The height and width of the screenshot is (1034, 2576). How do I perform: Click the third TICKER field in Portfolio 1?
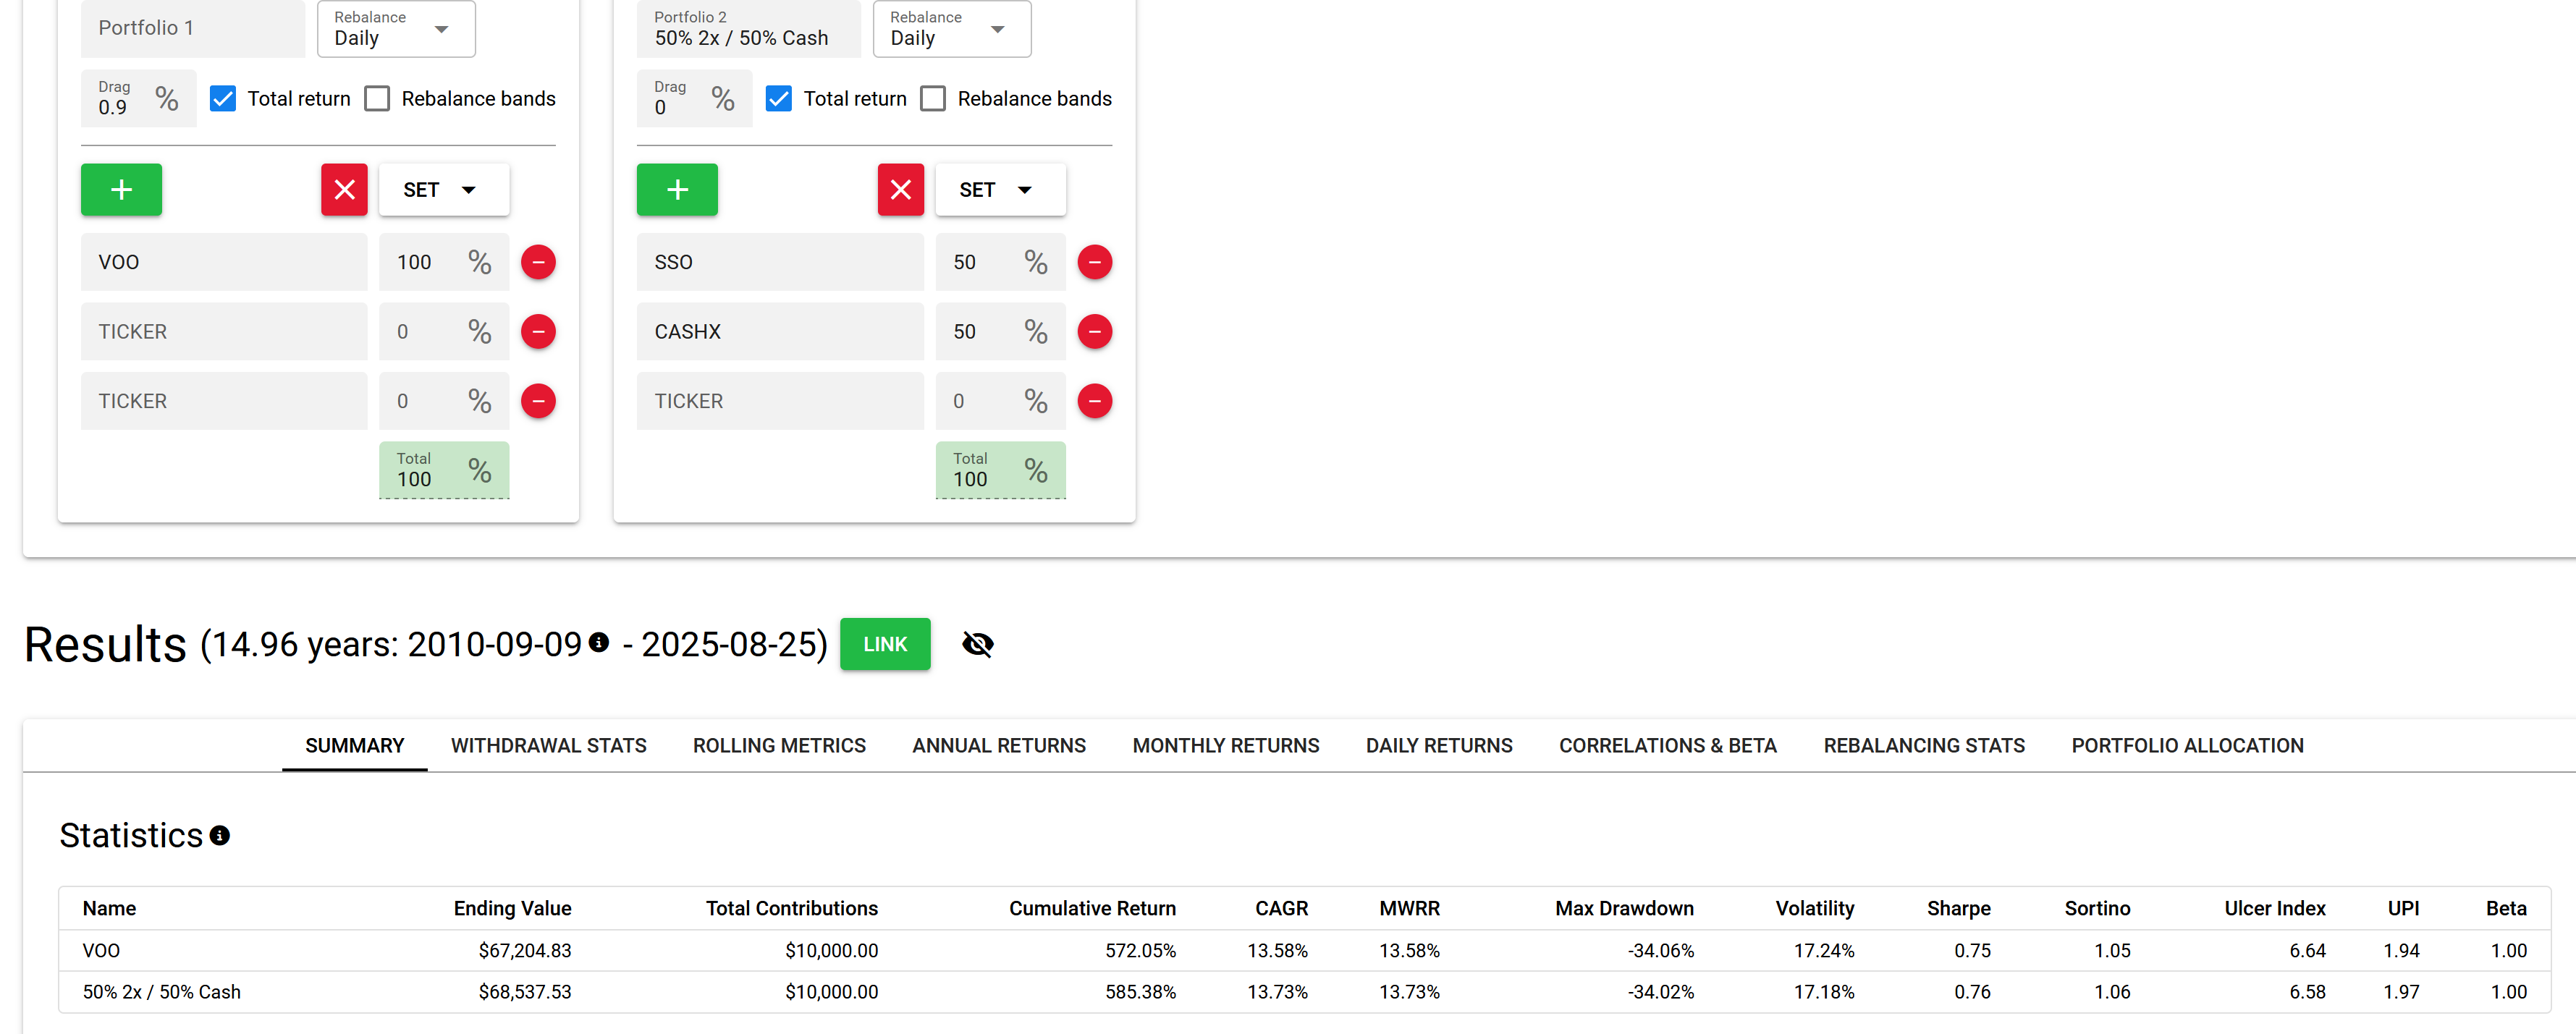click(224, 401)
